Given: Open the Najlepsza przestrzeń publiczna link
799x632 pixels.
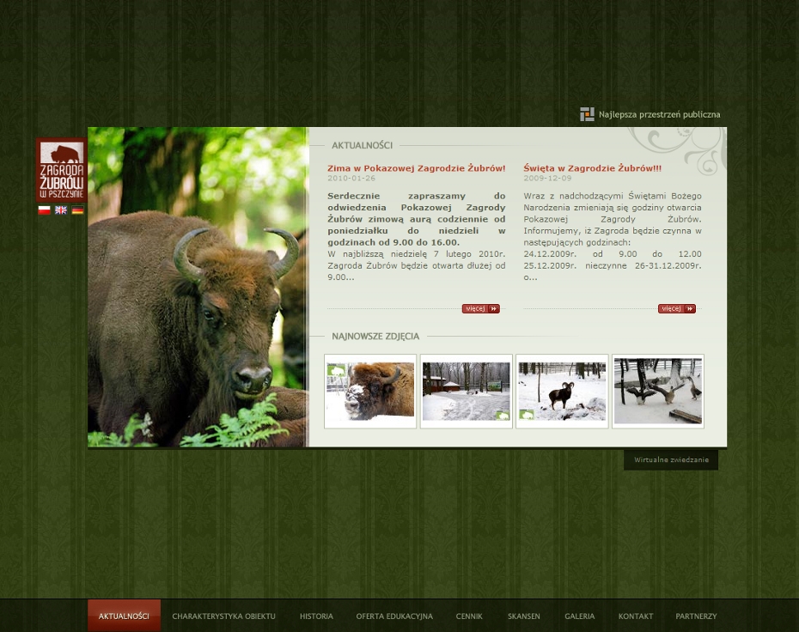Looking at the screenshot, I should click(x=659, y=114).
